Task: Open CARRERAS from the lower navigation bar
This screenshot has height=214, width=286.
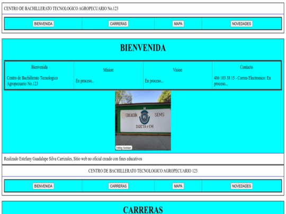Action: (x=118, y=186)
